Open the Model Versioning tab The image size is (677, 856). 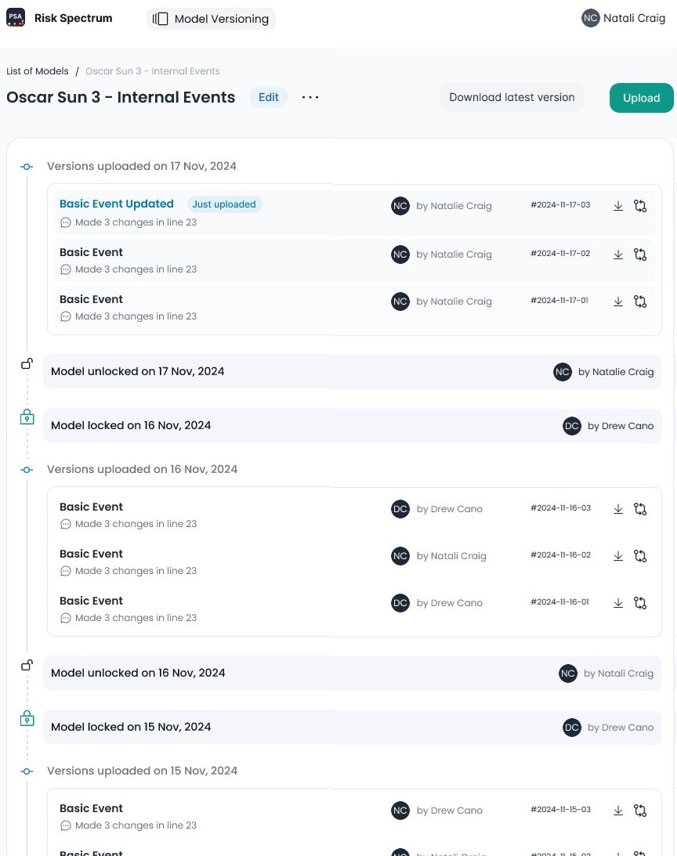pyautogui.click(x=211, y=19)
